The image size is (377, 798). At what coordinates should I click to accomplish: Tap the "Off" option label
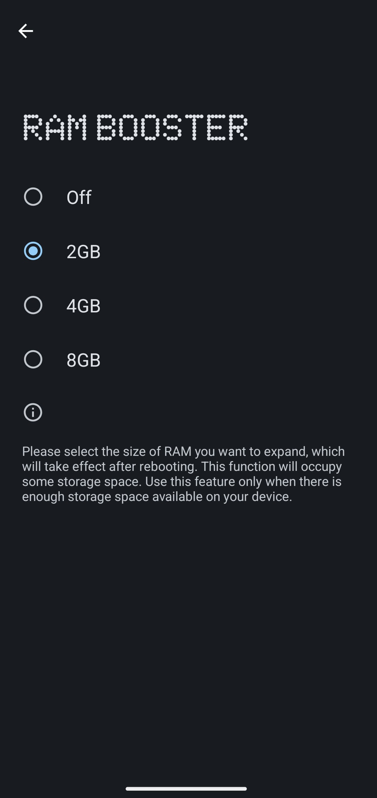coord(79,197)
